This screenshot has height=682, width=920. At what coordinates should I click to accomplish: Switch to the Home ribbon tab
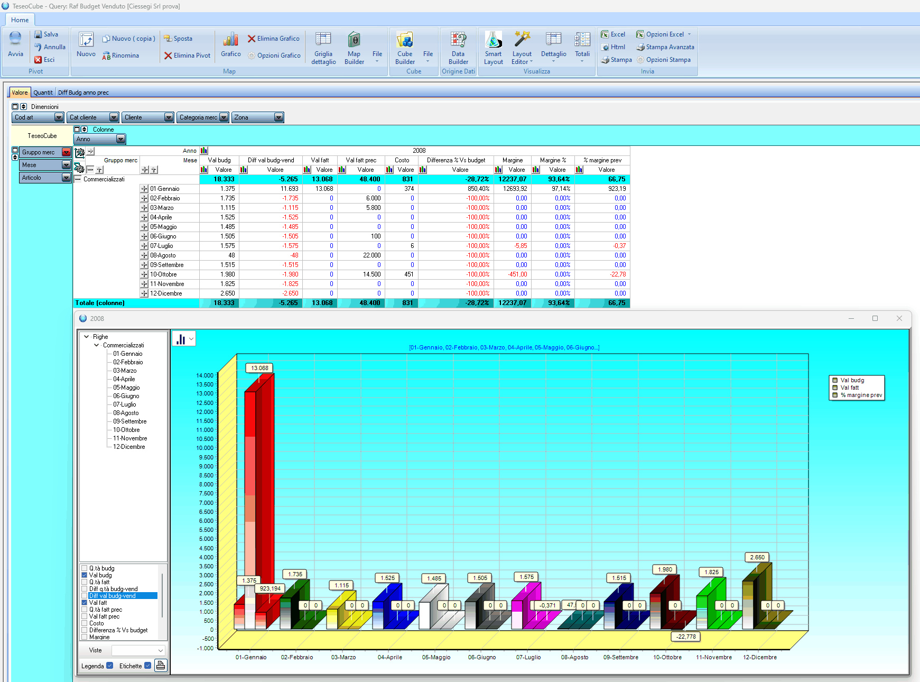pyautogui.click(x=20, y=20)
